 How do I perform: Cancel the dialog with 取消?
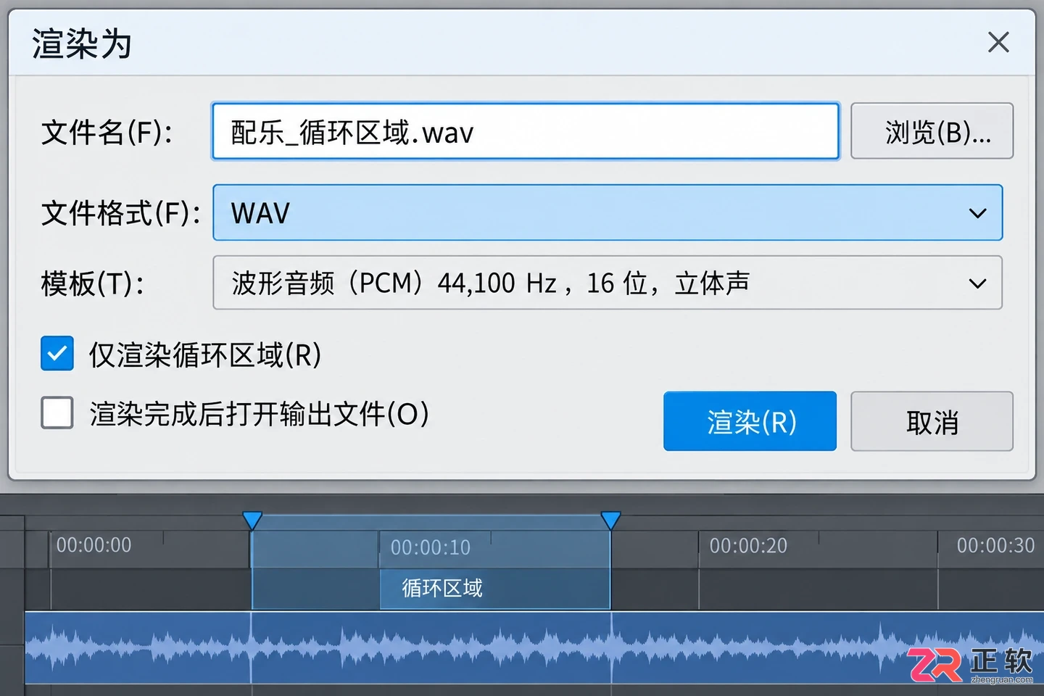click(x=932, y=421)
